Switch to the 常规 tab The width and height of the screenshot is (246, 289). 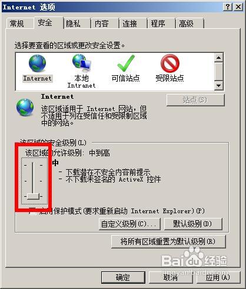17,23
